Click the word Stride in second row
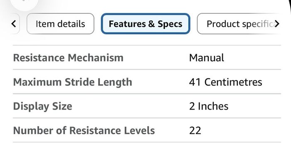Screen dimensions: 291x150 point(80,82)
